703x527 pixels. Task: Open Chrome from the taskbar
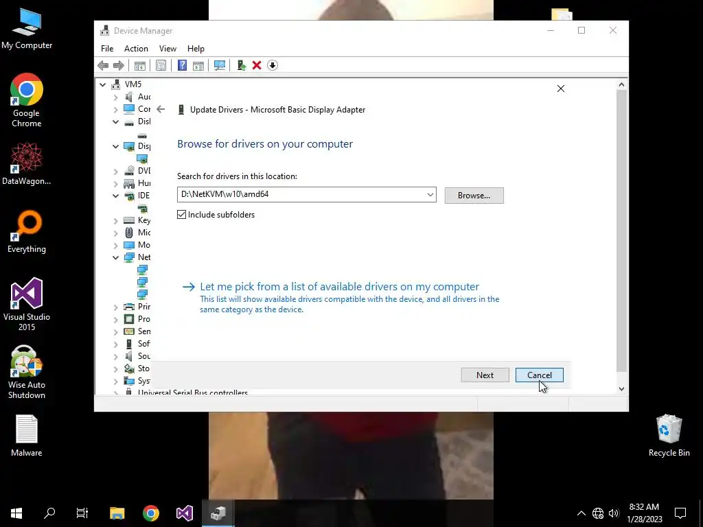pos(150,513)
